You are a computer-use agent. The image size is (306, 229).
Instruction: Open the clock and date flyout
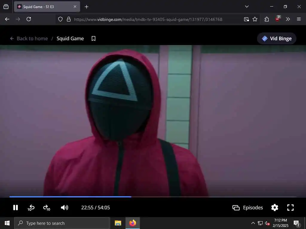coord(280,223)
